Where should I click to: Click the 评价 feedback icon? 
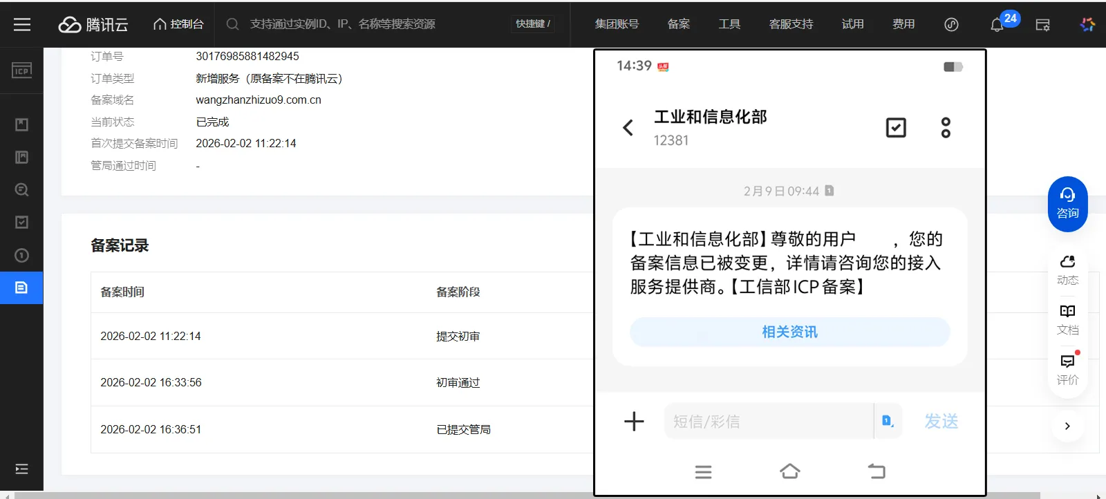[x=1067, y=369]
